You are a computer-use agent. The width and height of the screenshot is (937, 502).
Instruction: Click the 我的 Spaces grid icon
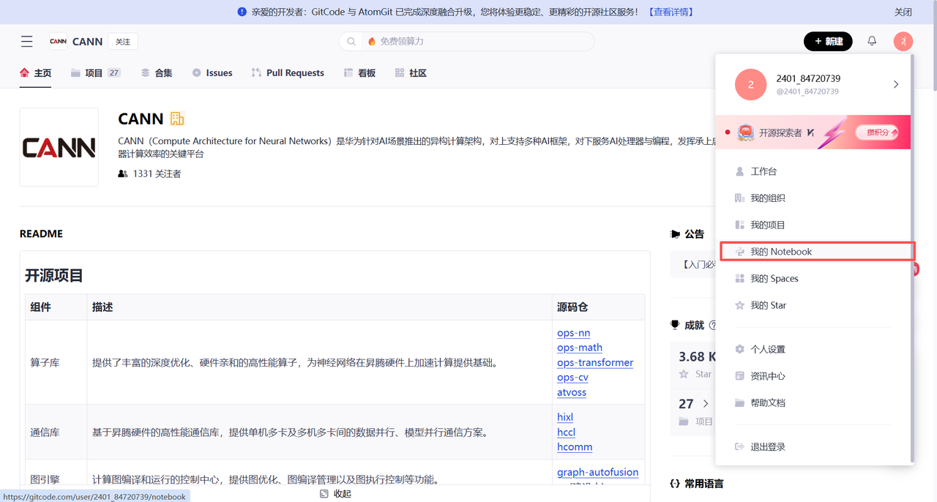[x=739, y=279]
